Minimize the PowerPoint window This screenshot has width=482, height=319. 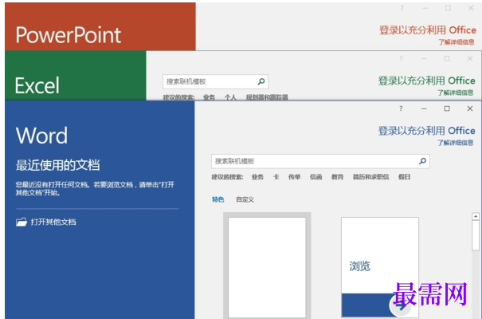click(425, 8)
